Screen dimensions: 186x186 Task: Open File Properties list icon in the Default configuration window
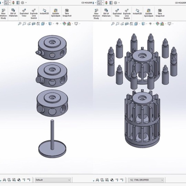pyautogui.click(x=18, y=3)
